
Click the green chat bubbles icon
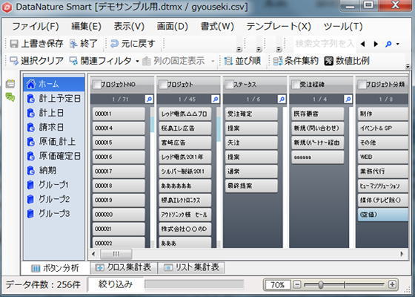10,97
